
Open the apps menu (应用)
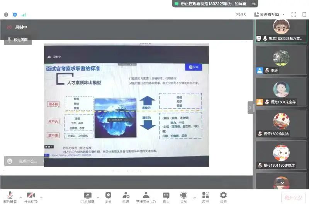click(x=205, y=197)
